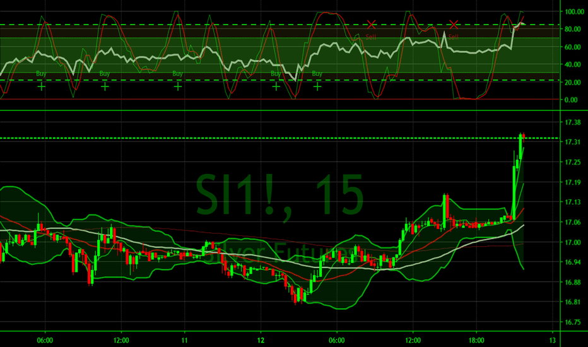The image size is (588, 347).
Task: Click the leftmost 'Buy' text label
Action: [41, 74]
